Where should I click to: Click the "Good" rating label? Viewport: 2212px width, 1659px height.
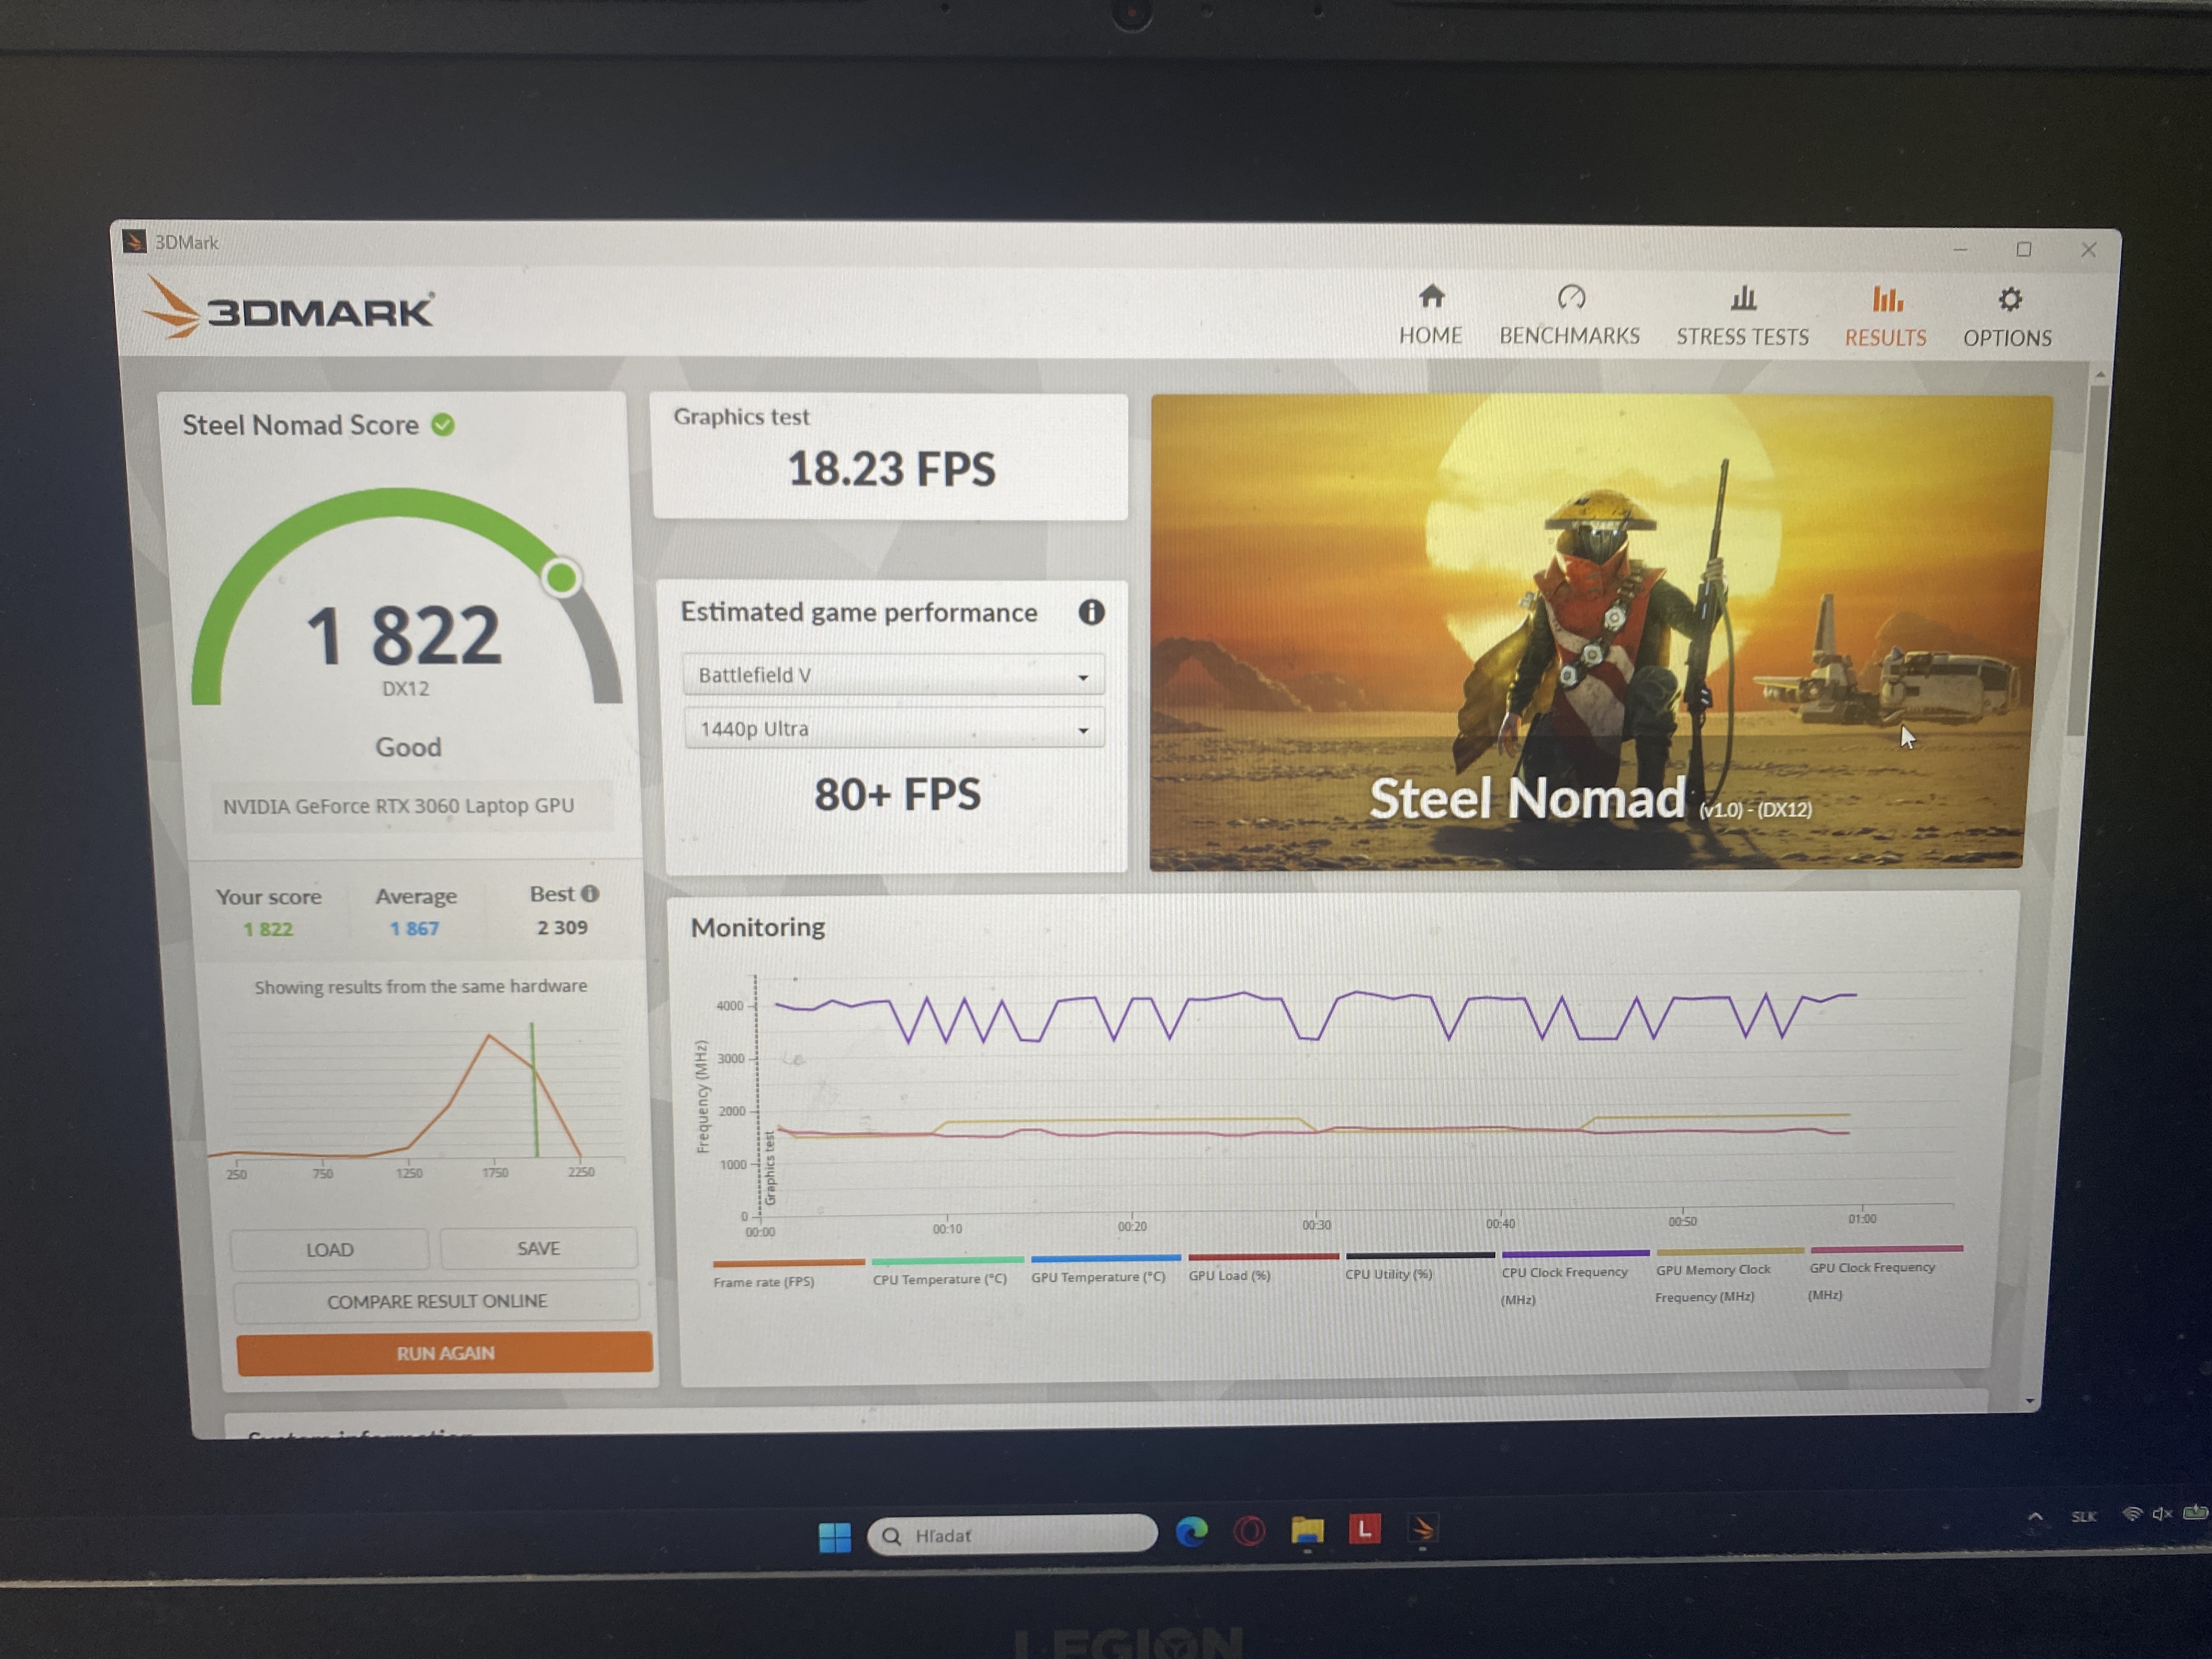point(408,747)
